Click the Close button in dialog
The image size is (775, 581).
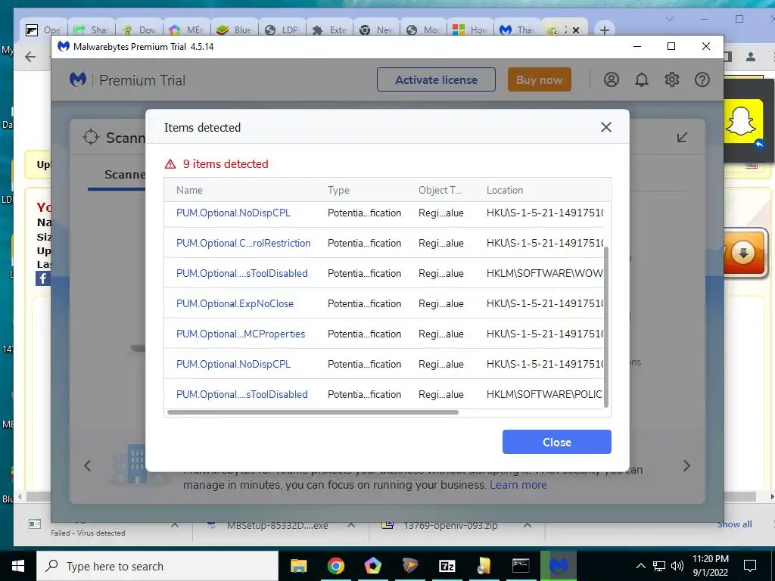pyautogui.click(x=556, y=442)
